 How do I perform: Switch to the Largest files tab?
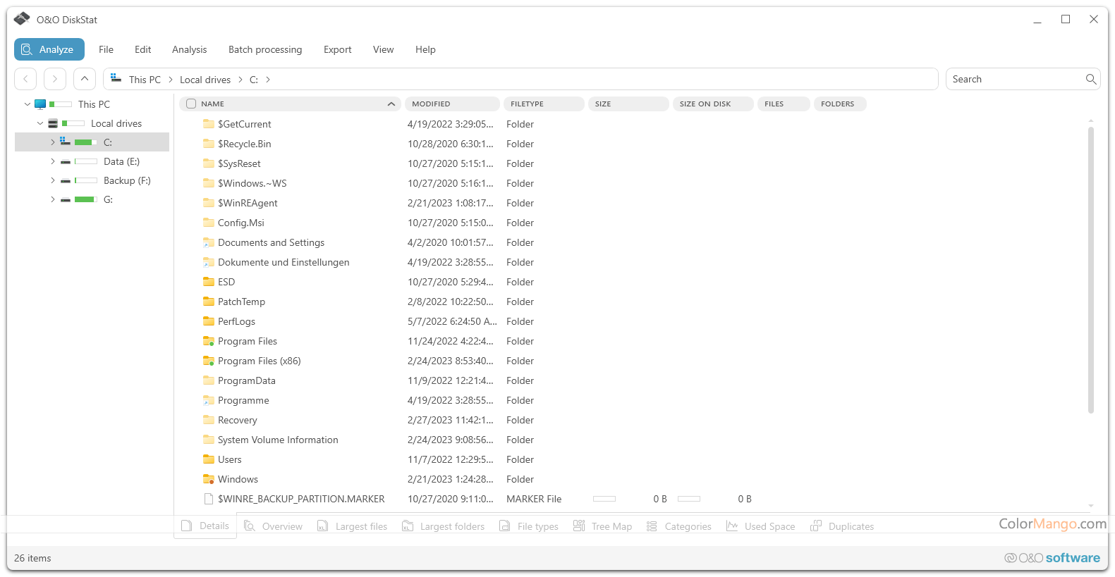tap(353, 526)
